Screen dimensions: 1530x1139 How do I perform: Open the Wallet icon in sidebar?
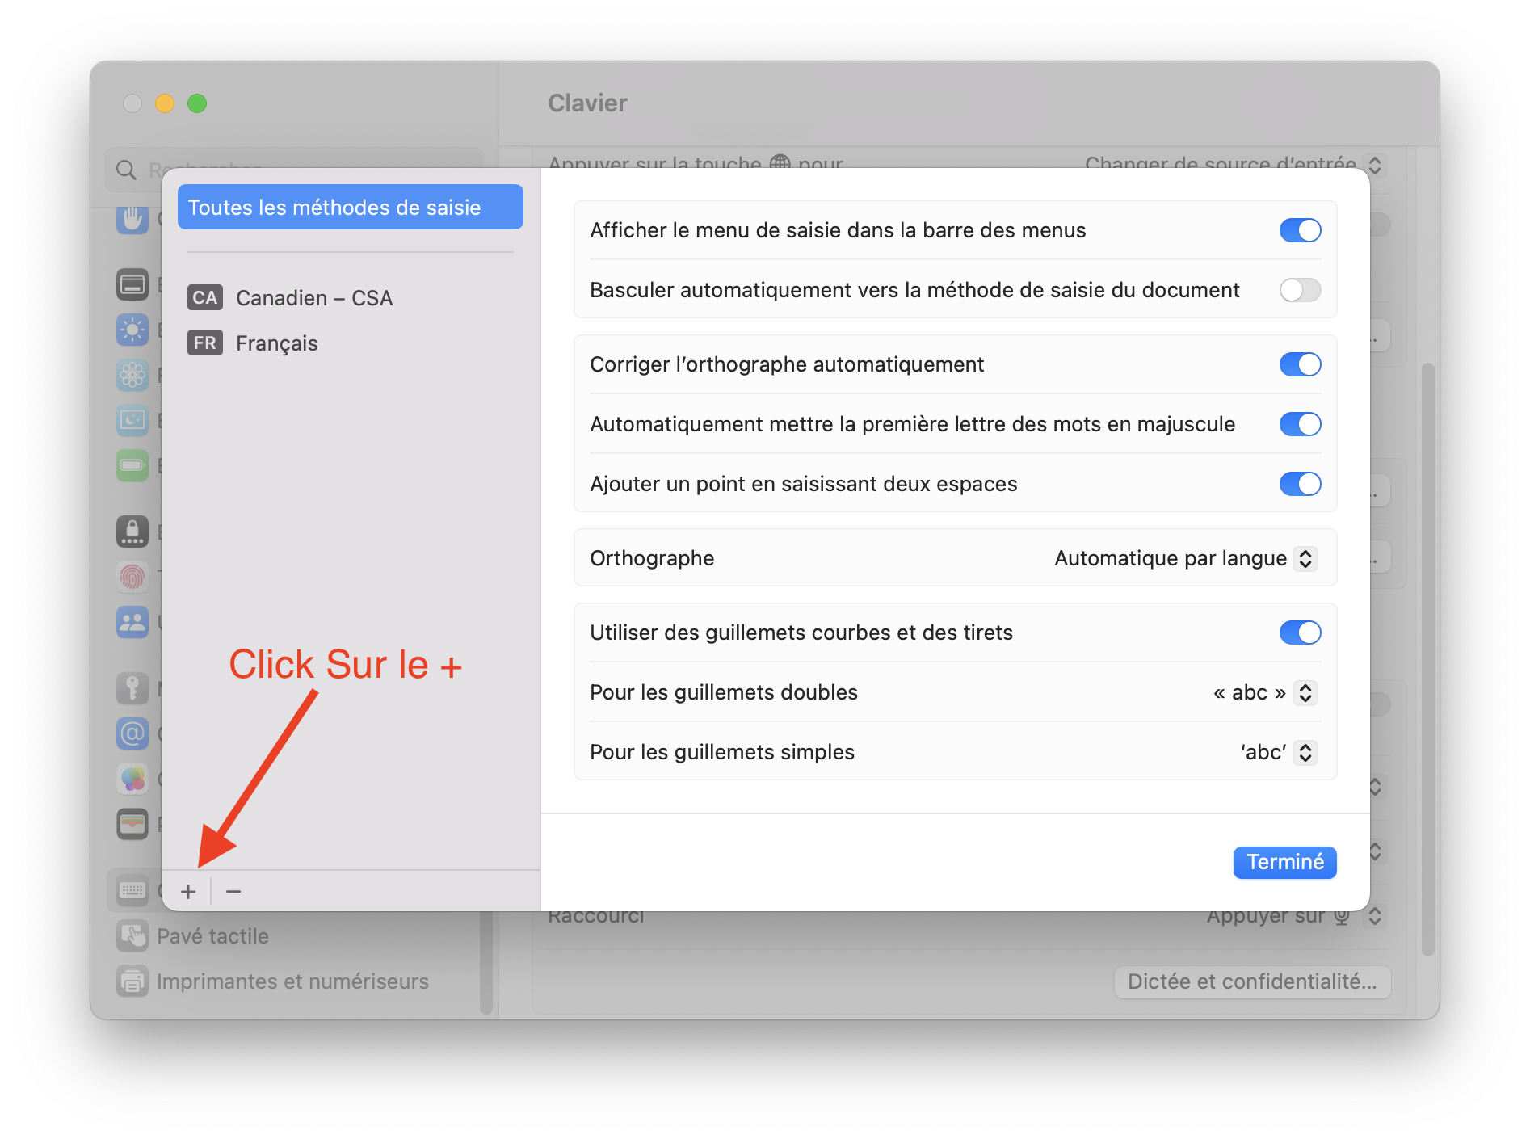point(132,824)
